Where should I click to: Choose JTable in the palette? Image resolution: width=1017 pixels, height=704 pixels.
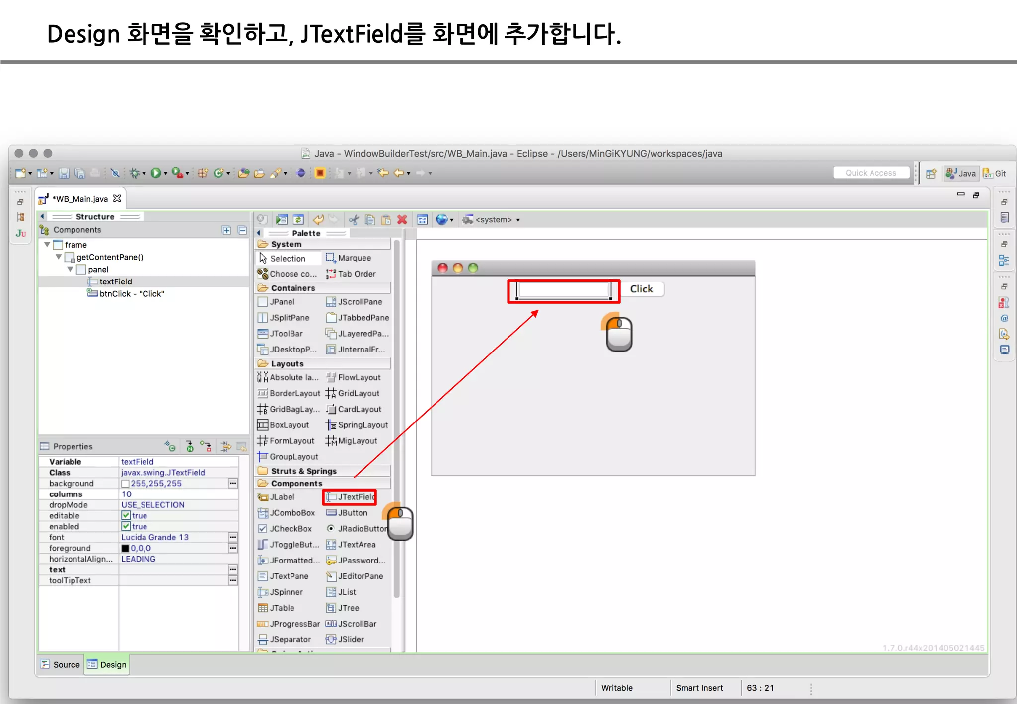click(x=276, y=608)
